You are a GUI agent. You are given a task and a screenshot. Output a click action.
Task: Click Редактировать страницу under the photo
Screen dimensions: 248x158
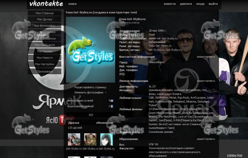(x=90, y=87)
